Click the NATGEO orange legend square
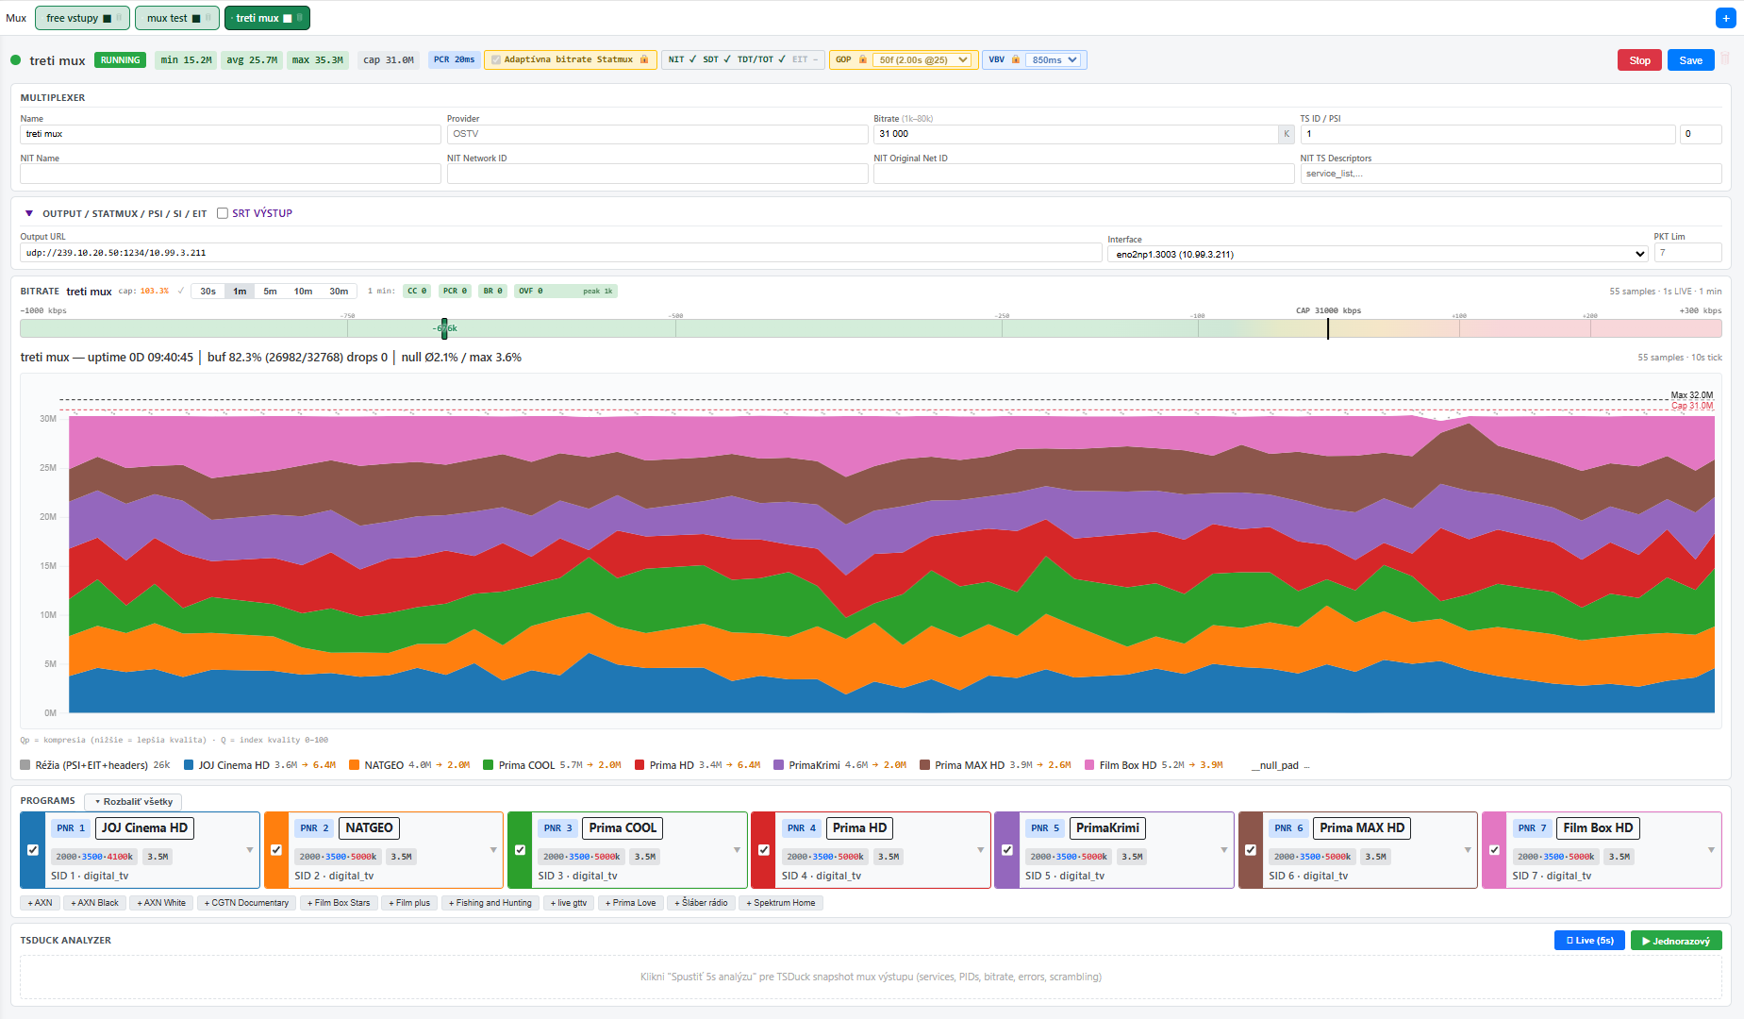 click(x=355, y=765)
